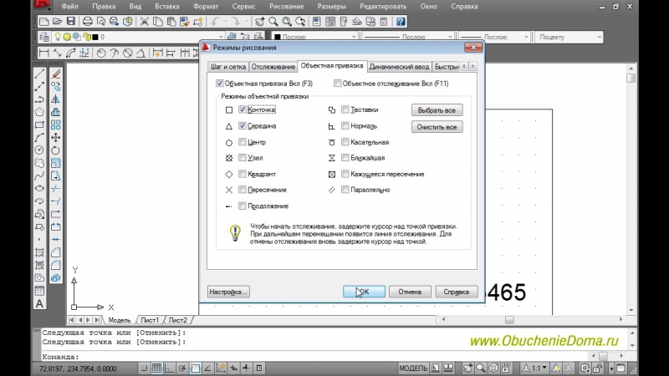
Task: Click the Open file icon
Action: pyautogui.click(x=57, y=22)
